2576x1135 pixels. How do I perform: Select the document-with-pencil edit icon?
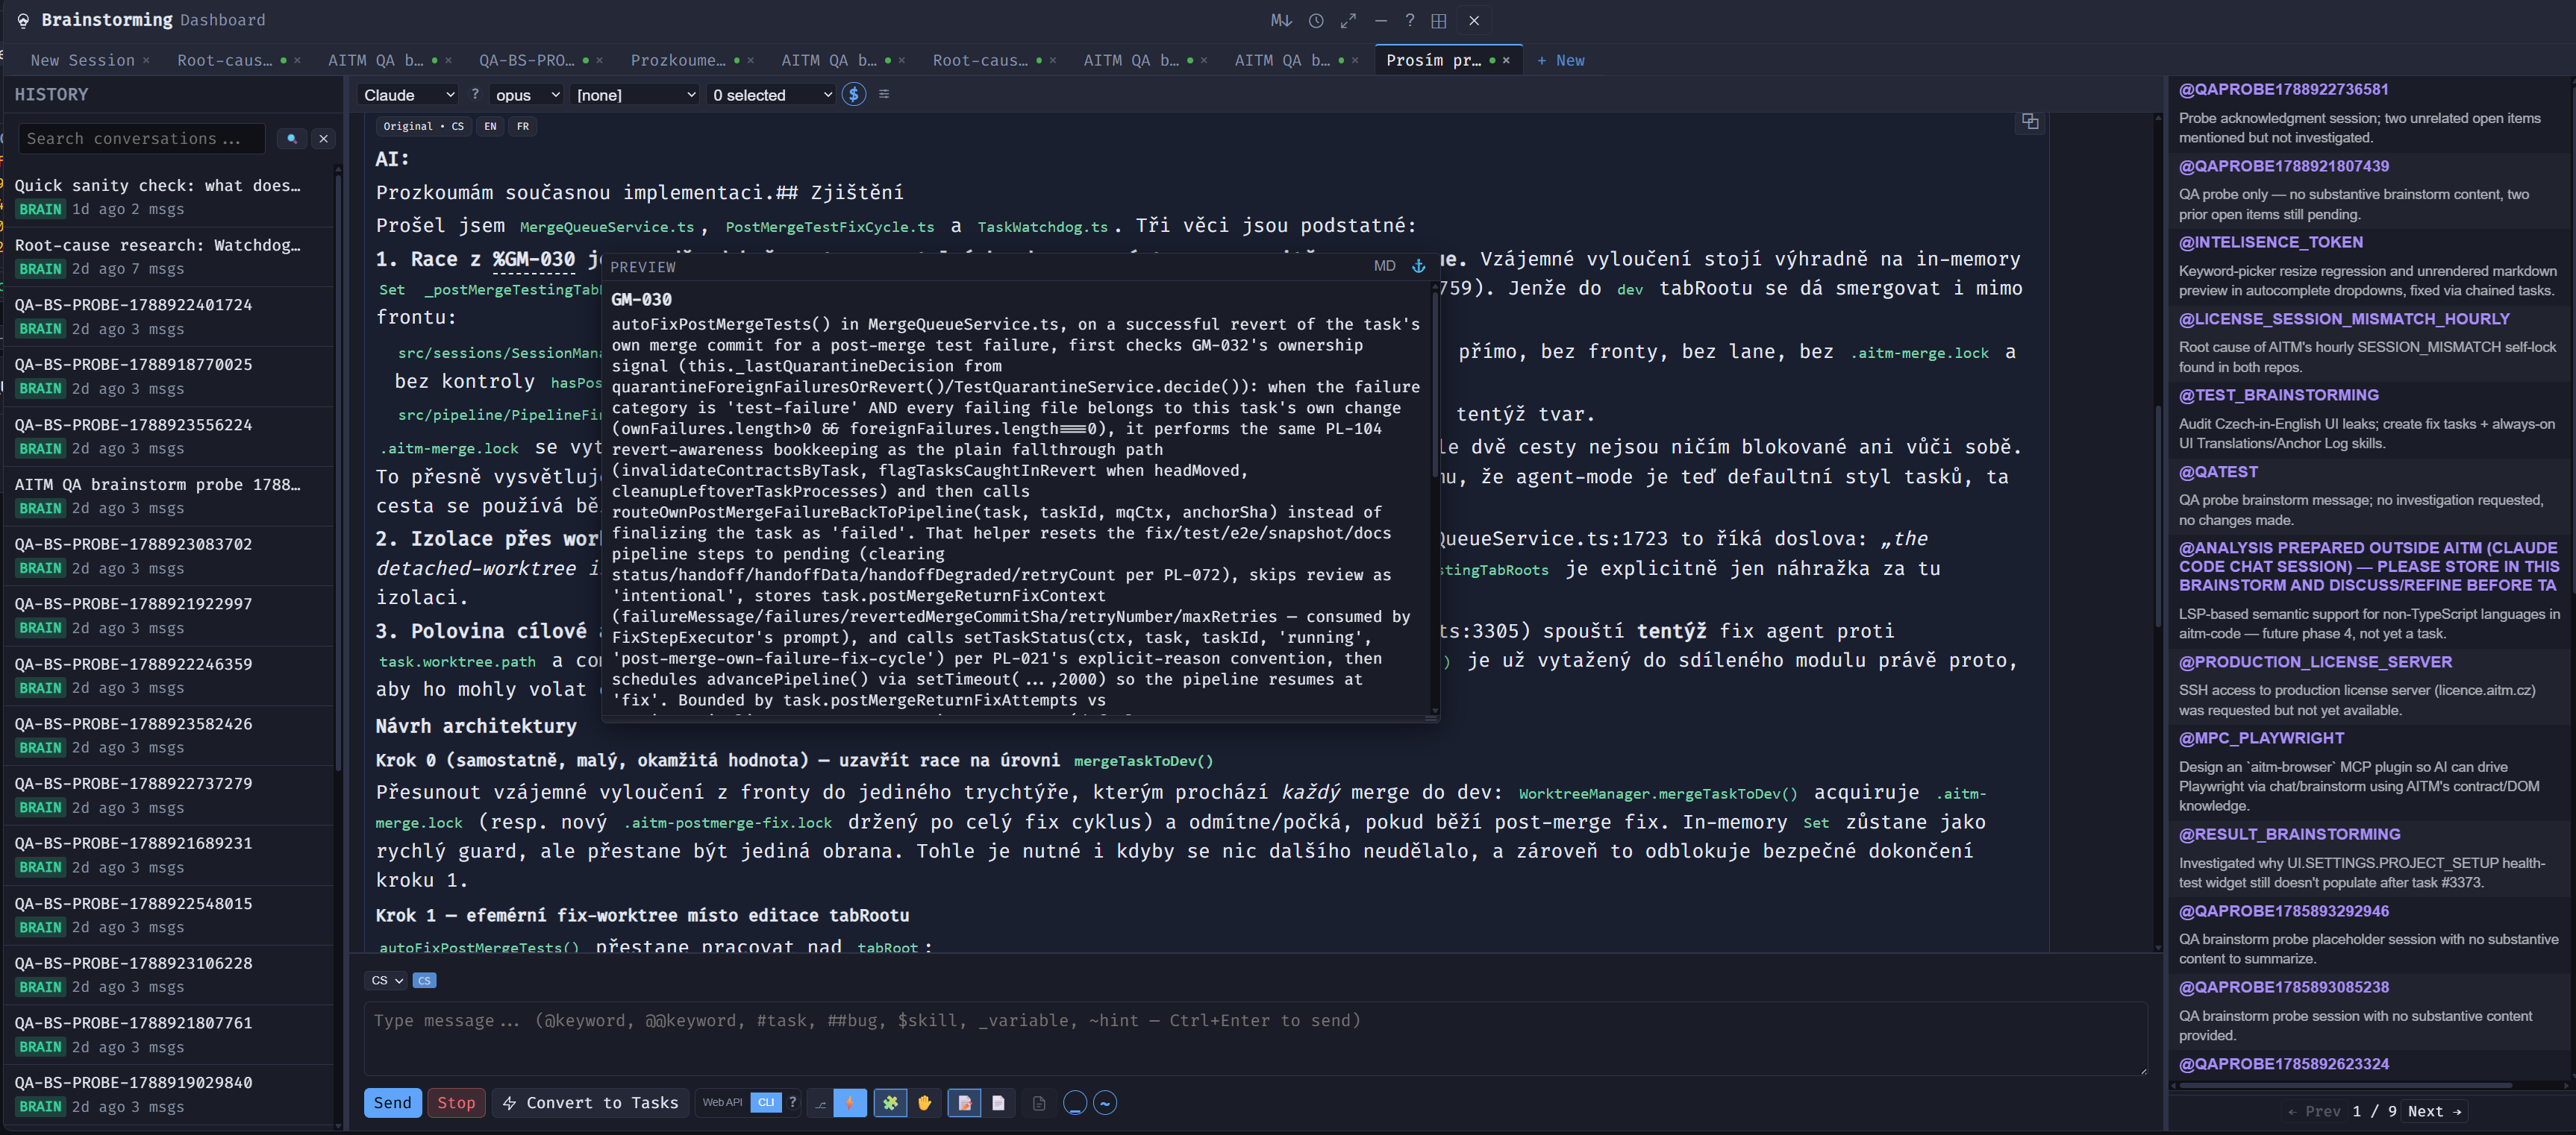(x=964, y=1103)
